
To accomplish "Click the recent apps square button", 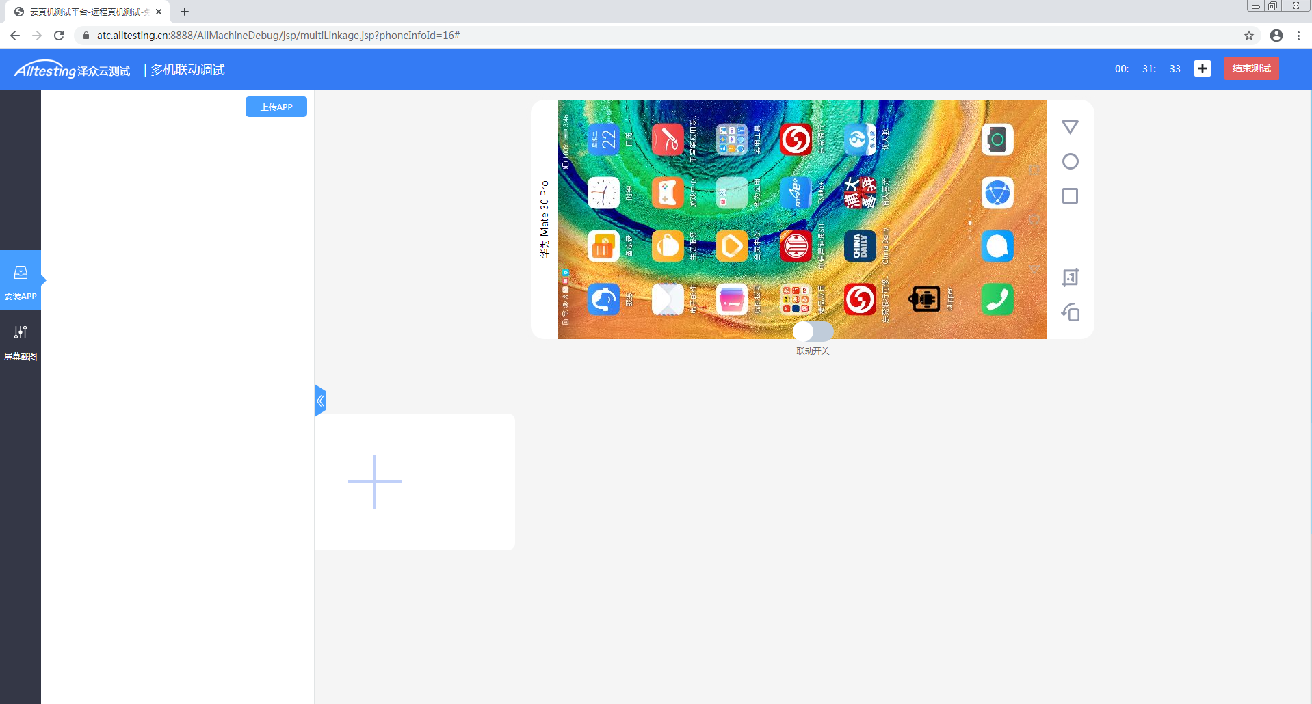I will coord(1070,196).
